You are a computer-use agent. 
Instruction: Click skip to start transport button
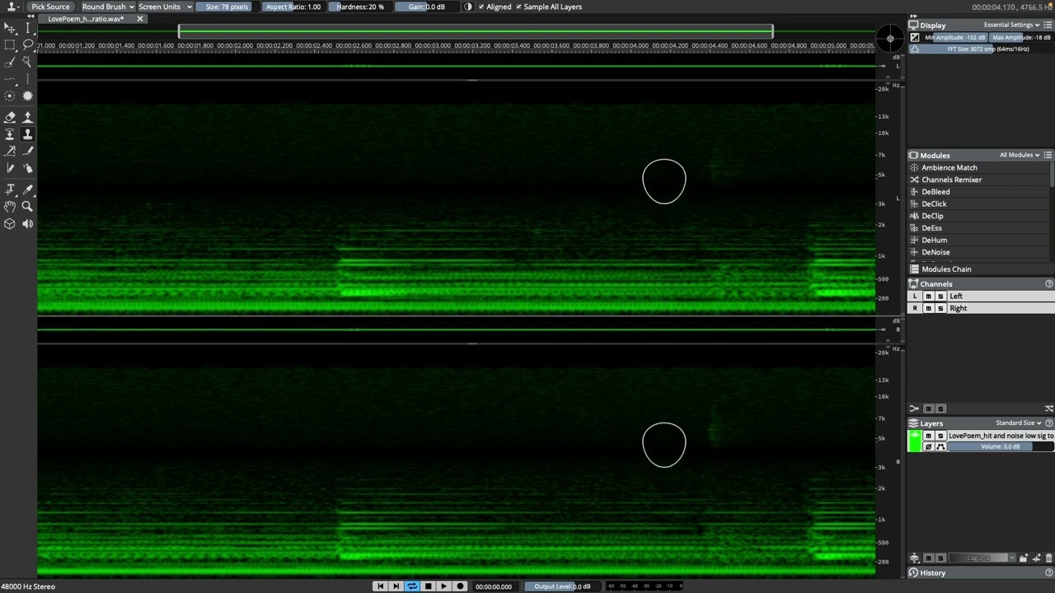tap(380, 586)
